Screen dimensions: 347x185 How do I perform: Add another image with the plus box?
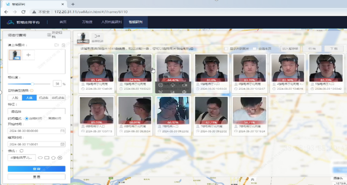click(28, 55)
